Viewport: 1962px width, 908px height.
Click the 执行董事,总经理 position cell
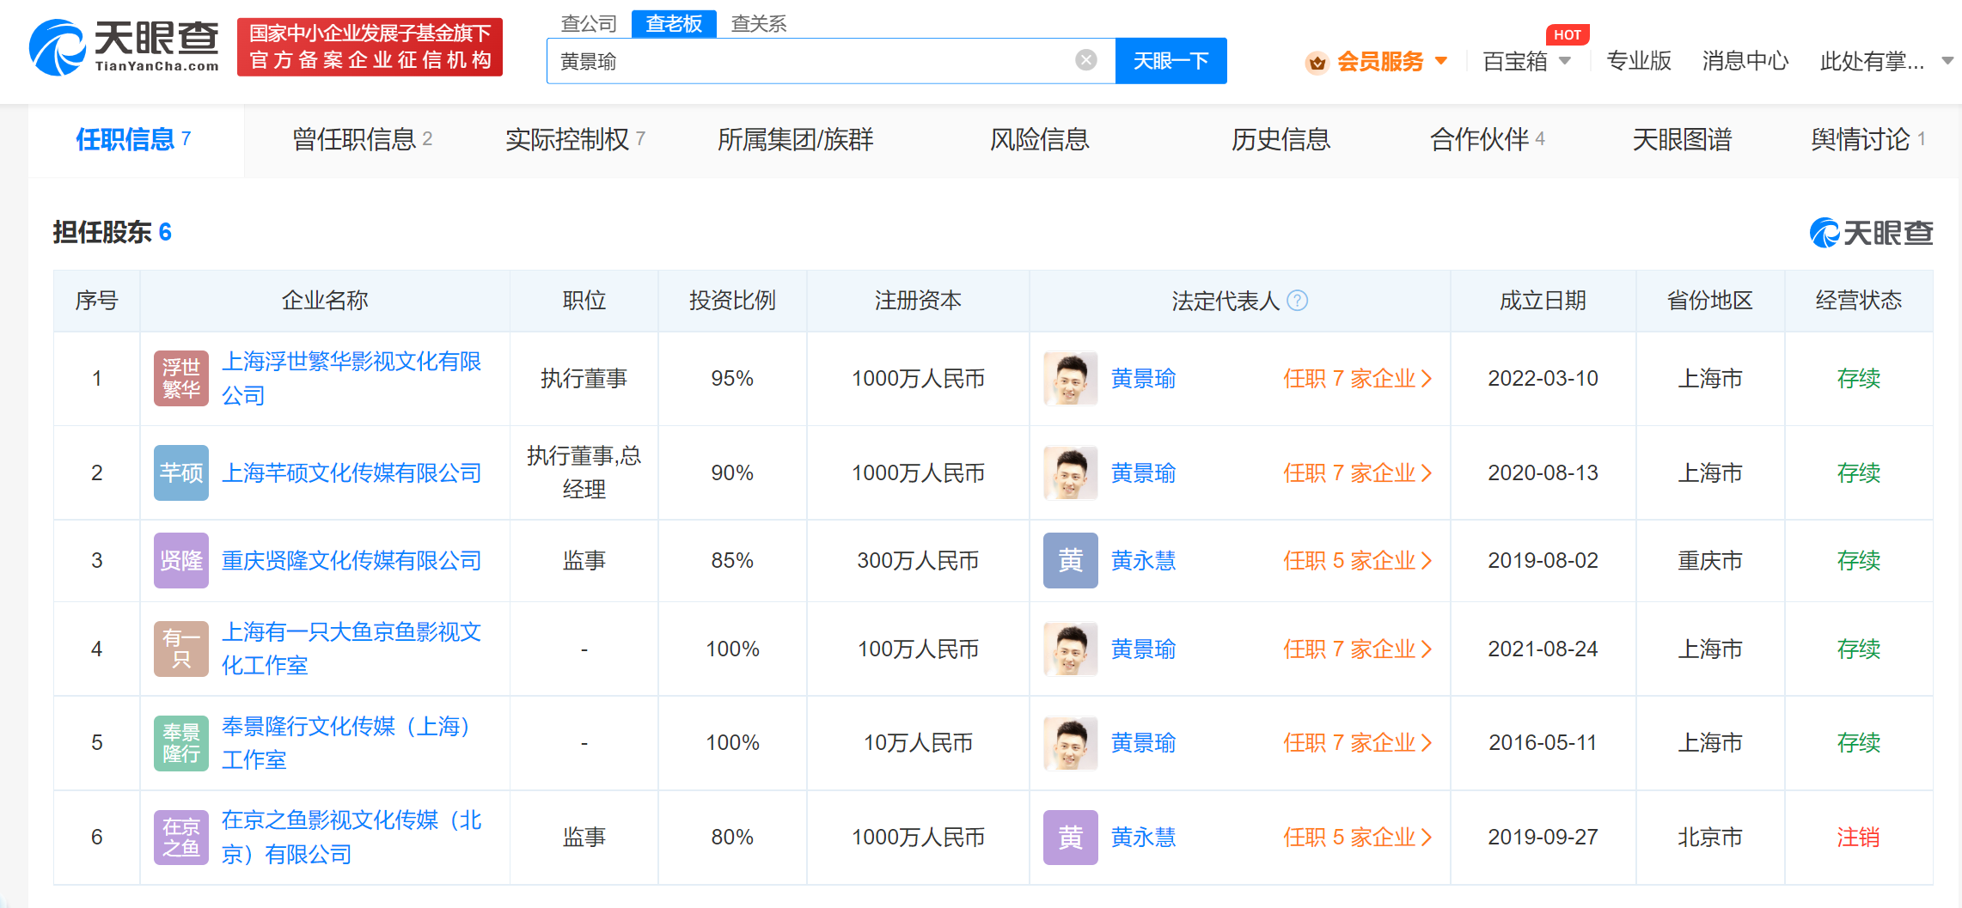pos(584,472)
